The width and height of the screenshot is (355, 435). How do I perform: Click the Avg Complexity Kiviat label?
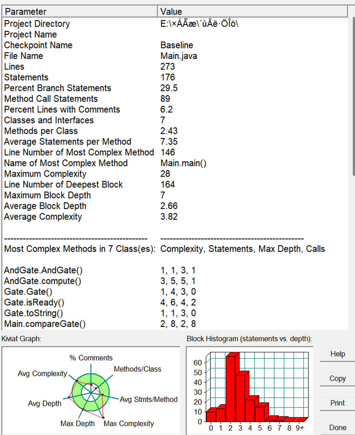click(42, 374)
